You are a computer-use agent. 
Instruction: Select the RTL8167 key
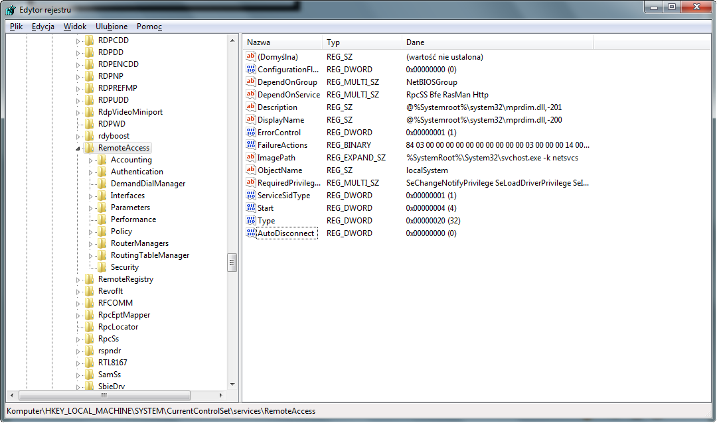click(x=112, y=362)
